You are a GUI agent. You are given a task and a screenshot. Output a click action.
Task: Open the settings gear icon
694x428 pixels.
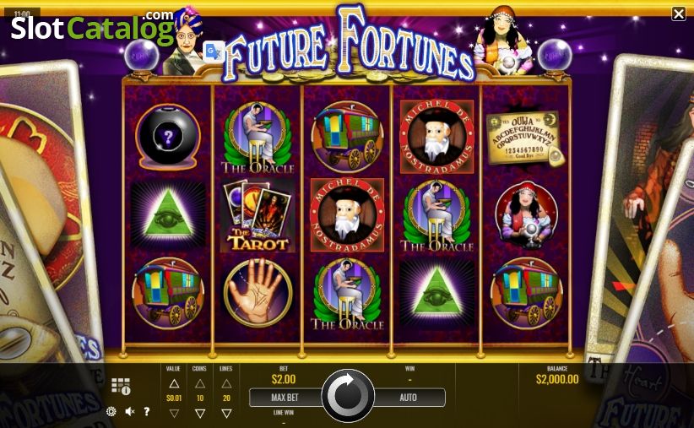coord(111,412)
